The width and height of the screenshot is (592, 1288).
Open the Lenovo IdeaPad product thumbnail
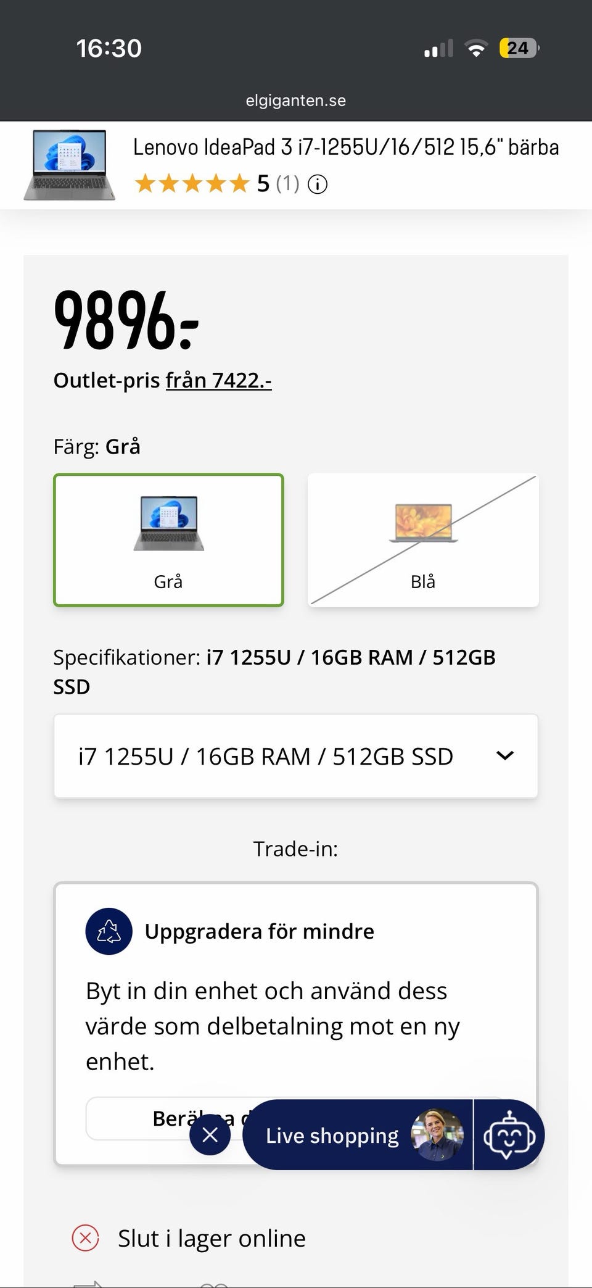tap(69, 165)
